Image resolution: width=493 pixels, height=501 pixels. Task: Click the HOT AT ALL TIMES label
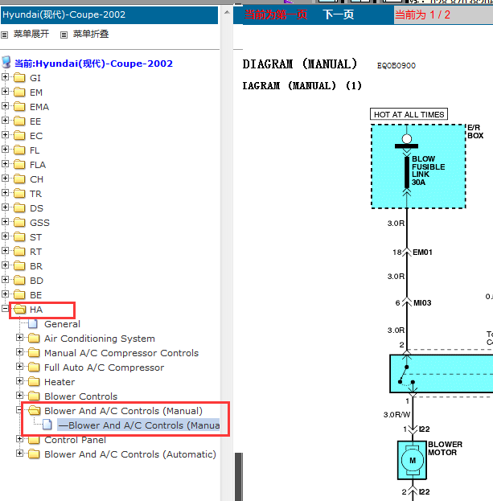409,114
